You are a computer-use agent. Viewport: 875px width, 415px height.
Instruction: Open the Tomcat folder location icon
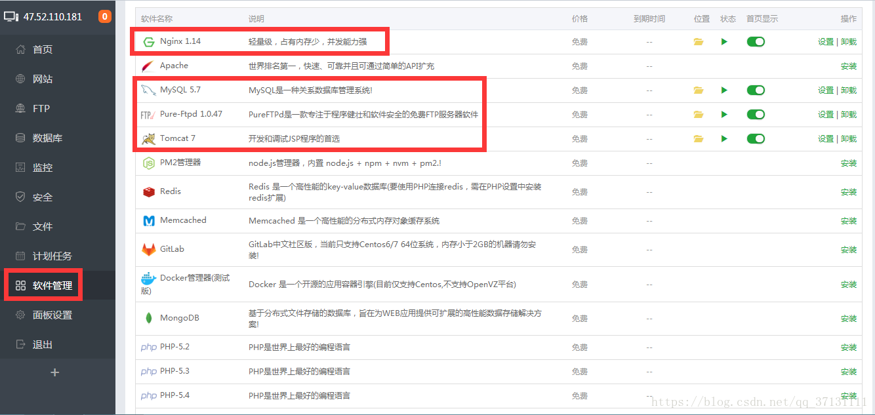point(699,139)
